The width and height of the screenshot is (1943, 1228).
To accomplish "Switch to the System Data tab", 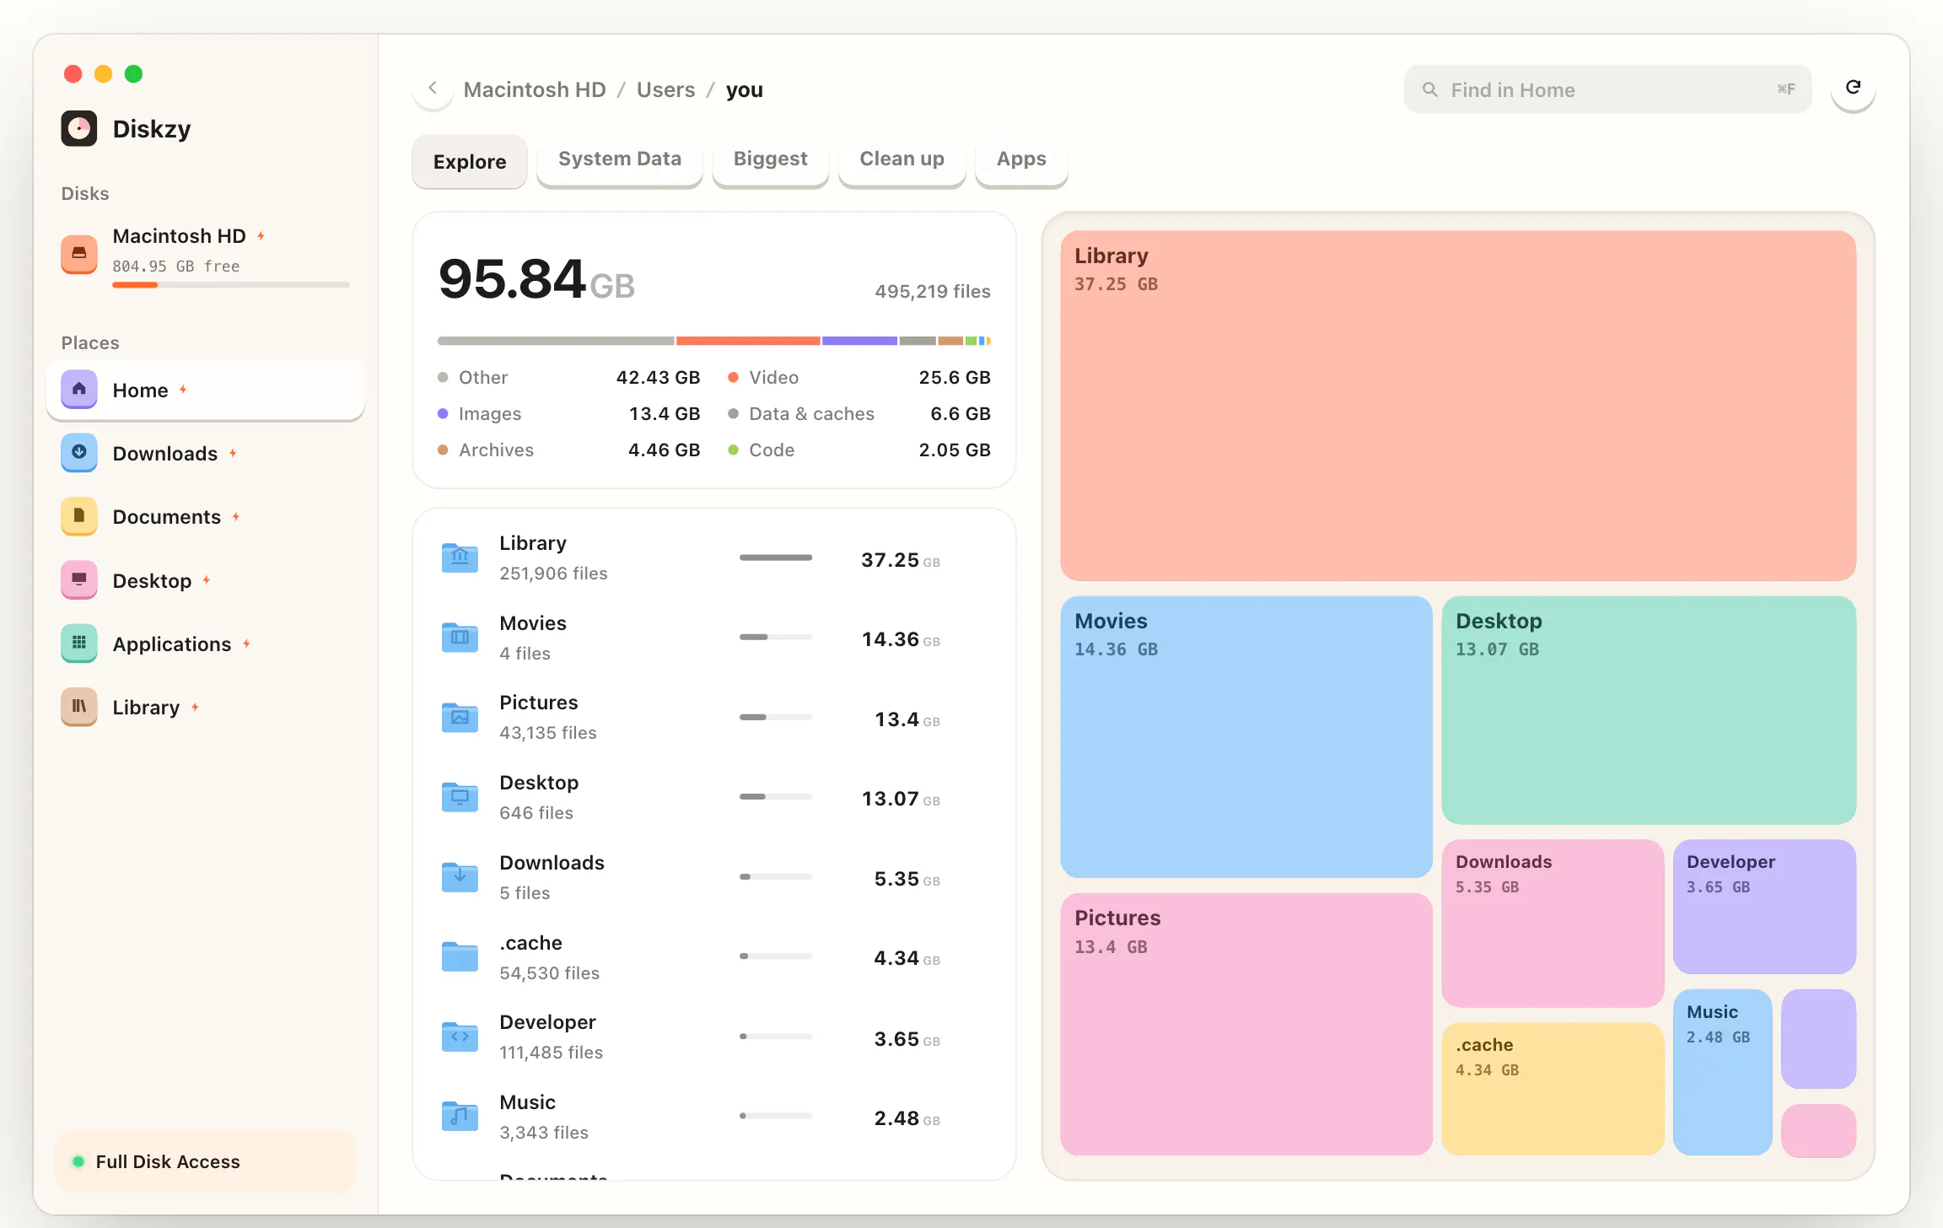I will pos(620,159).
